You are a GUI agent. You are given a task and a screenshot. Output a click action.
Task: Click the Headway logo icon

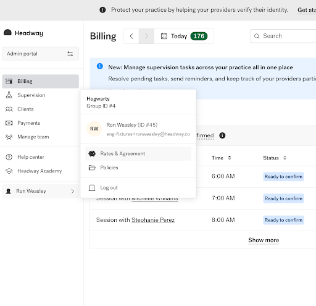tap(7, 33)
